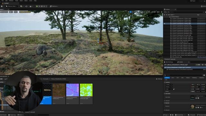This screenshot has height=116, width=206.
Task: Open the Rotation type dropdown
Action: pos(169,87)
